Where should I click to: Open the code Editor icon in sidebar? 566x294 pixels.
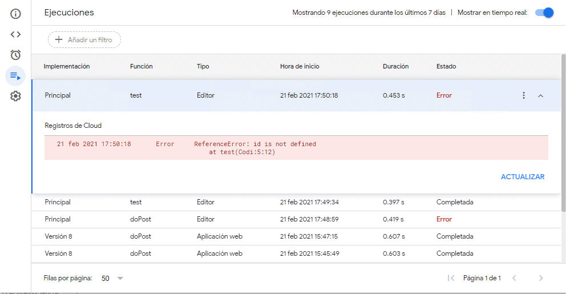[15, 34]
